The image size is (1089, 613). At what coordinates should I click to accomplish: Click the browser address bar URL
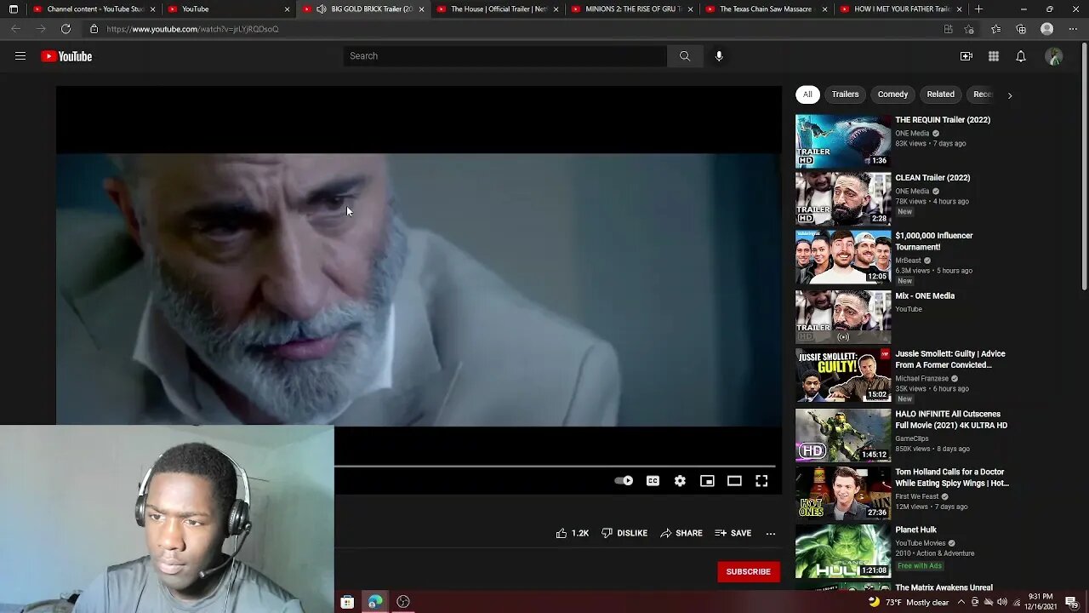coord(193,29)
